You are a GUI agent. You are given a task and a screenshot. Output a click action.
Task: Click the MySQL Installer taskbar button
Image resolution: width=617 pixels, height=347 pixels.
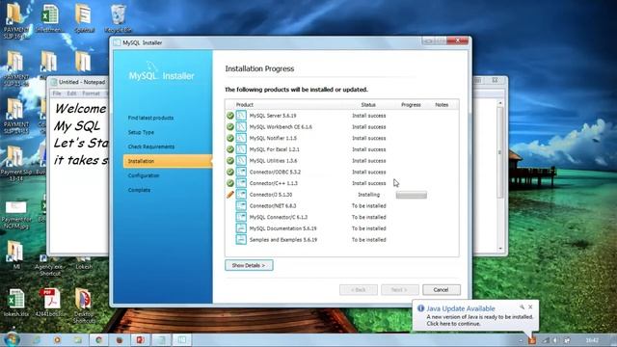(182, 340)
